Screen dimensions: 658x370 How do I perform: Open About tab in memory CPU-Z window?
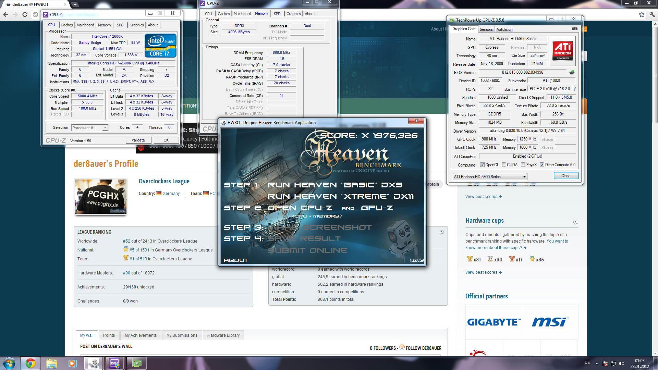[309, 14]
